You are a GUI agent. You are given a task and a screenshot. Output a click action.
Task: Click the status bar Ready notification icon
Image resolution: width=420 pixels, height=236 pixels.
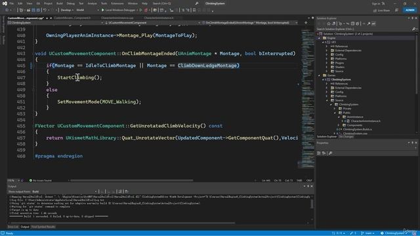pos(3,233)
